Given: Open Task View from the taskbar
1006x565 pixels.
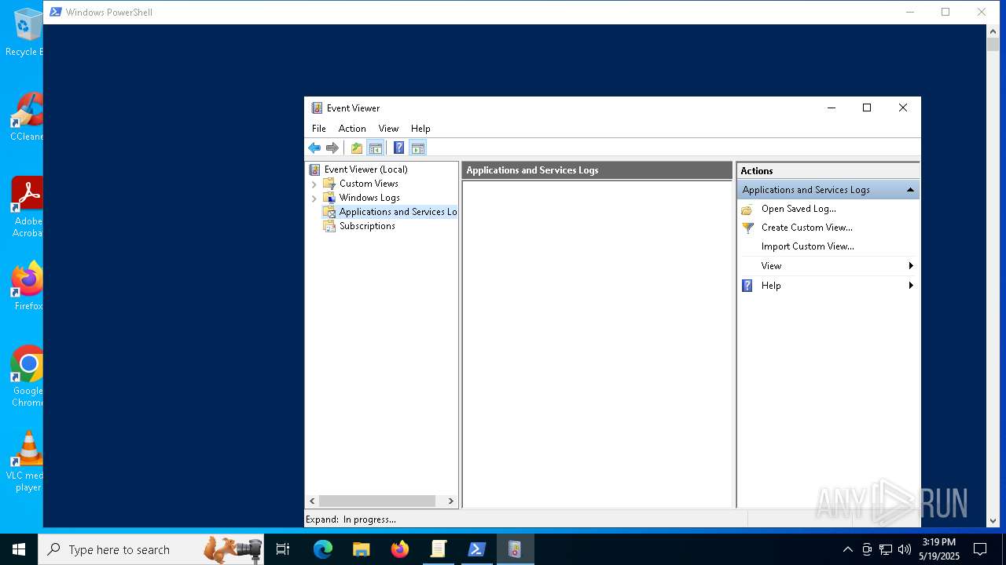Looking at the screenshot, I should (283, 549).
